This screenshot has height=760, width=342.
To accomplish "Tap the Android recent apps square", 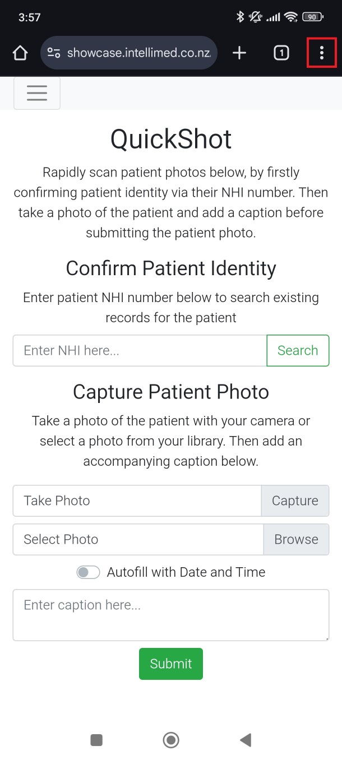I will 96,740.
